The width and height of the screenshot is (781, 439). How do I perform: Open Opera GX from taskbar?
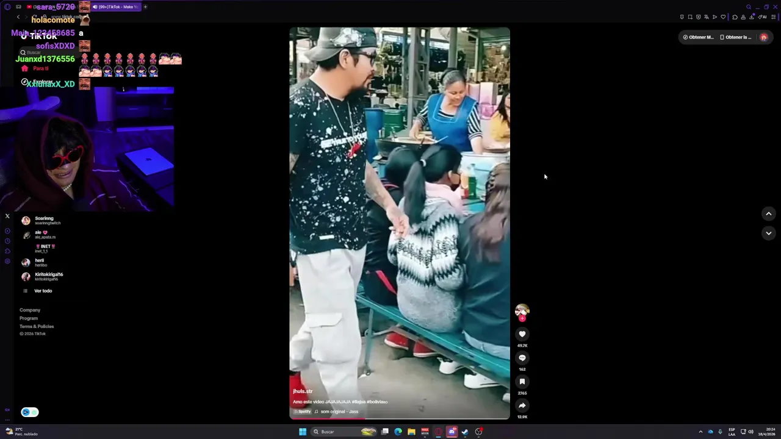coord(438,432)
